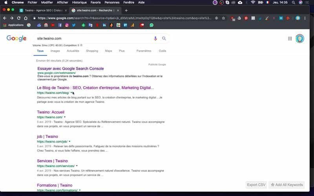The image size is (314, 196).
Task: Click the Export CSV button
Action: tap(256, 185)
